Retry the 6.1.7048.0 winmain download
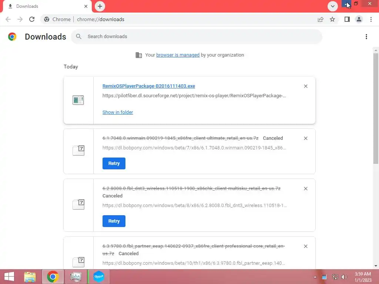This screenshot has width=379, height=284. (114, 163)
